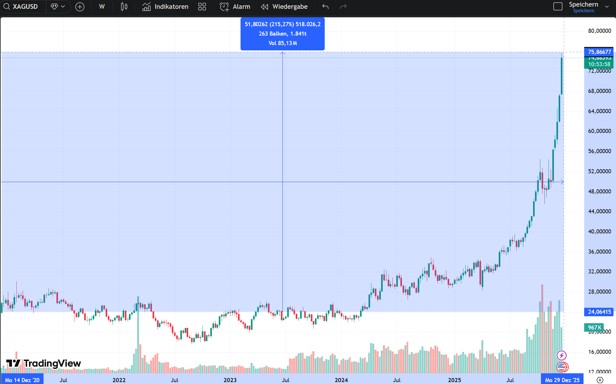Screen dimensions: 616x384
Task: Click the blue Speichern save link
Action: (583, 11)
